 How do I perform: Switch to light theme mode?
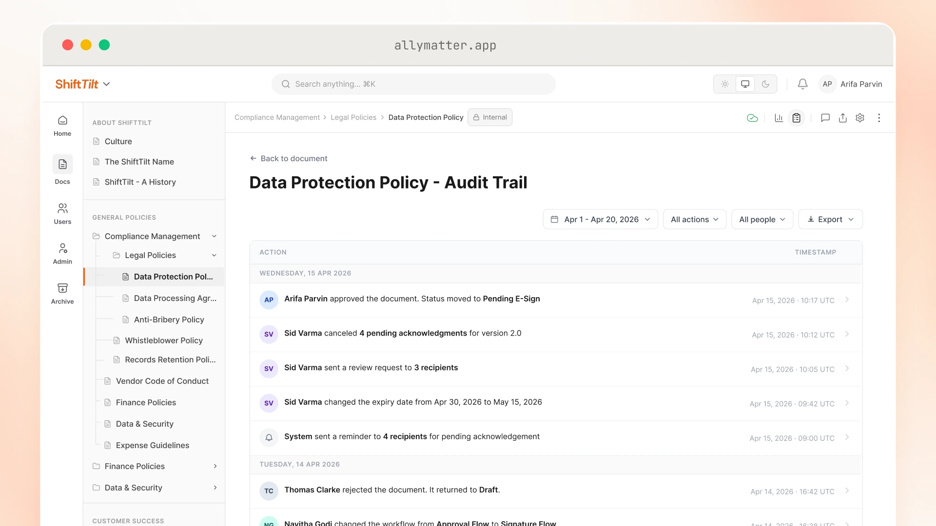[725, 84]
